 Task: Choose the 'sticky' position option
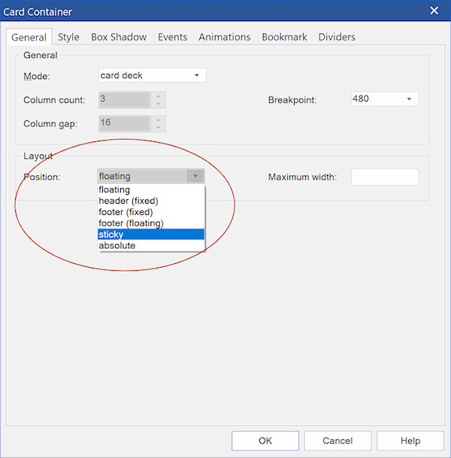150,235
